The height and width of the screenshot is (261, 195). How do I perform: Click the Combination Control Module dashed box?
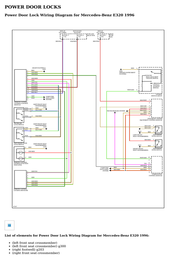point(157,165)
